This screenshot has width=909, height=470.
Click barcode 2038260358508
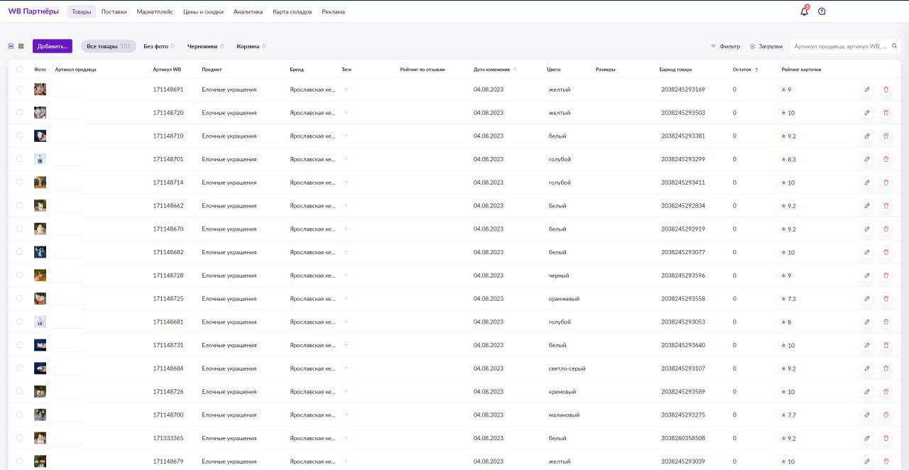(683, 438)
